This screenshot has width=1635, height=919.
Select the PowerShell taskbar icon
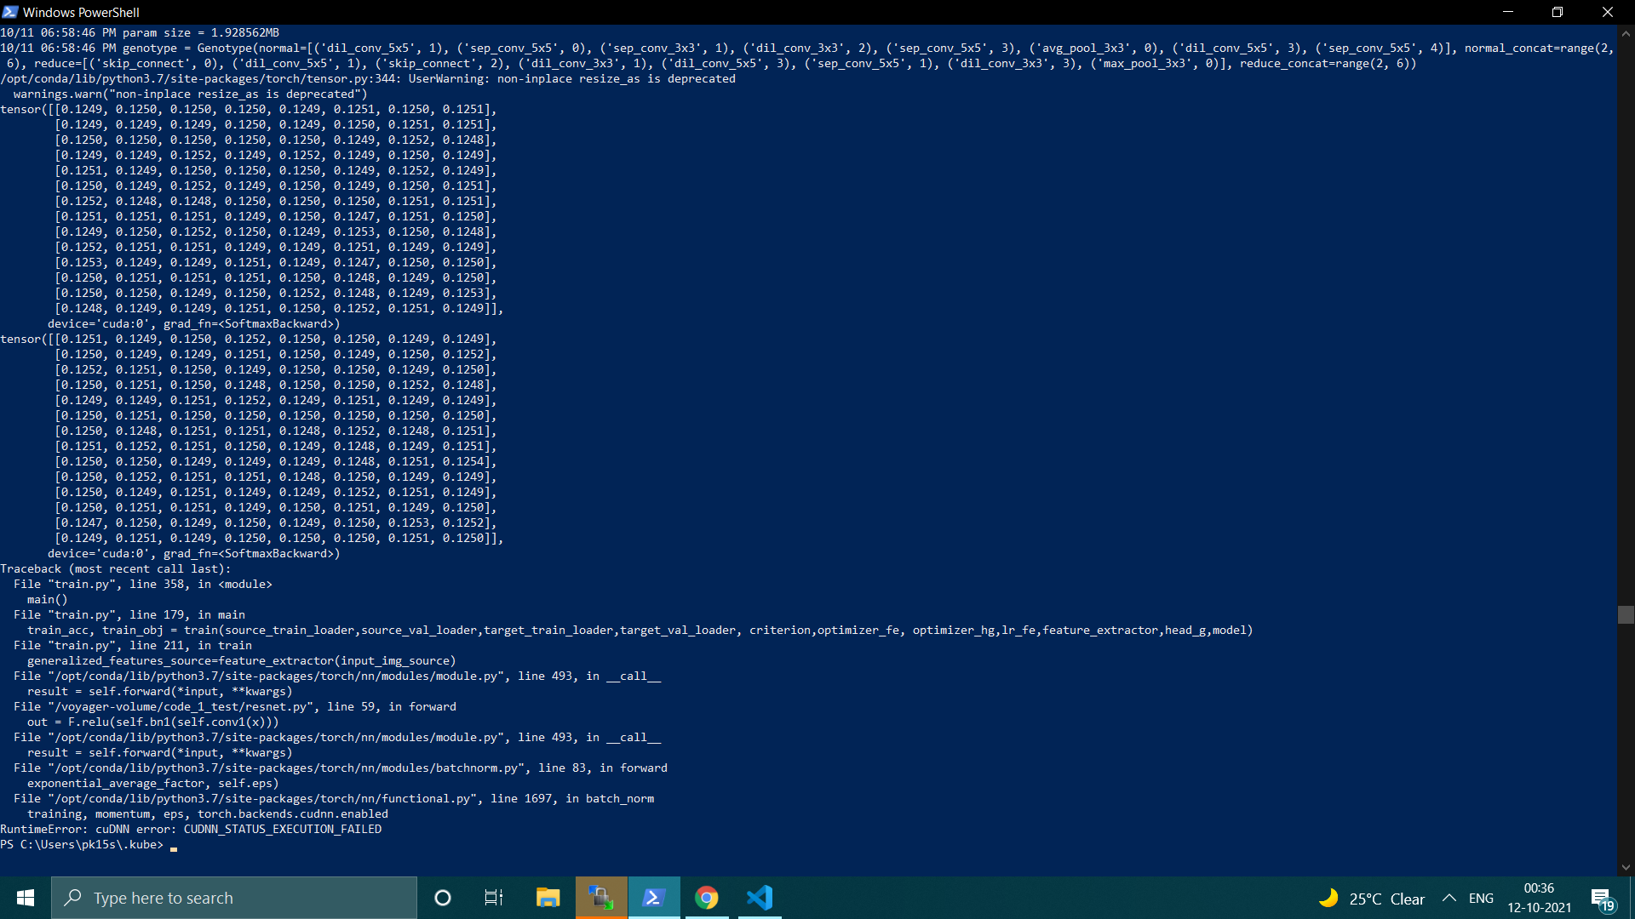click(x=654, y=898)
